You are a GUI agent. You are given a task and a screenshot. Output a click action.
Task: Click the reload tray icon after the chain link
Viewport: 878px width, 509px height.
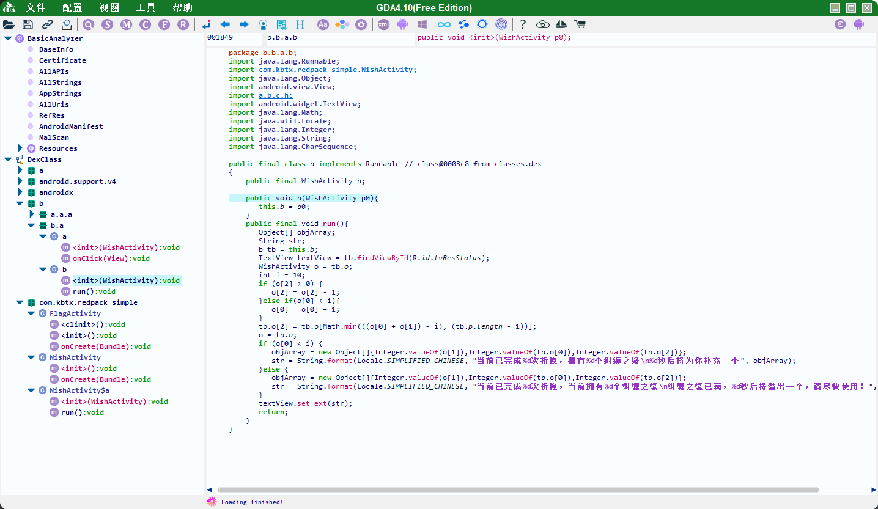(67, 24)
